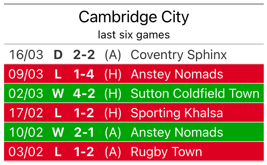Click the D result in the Coventry Sphinx row

[58, 55]
